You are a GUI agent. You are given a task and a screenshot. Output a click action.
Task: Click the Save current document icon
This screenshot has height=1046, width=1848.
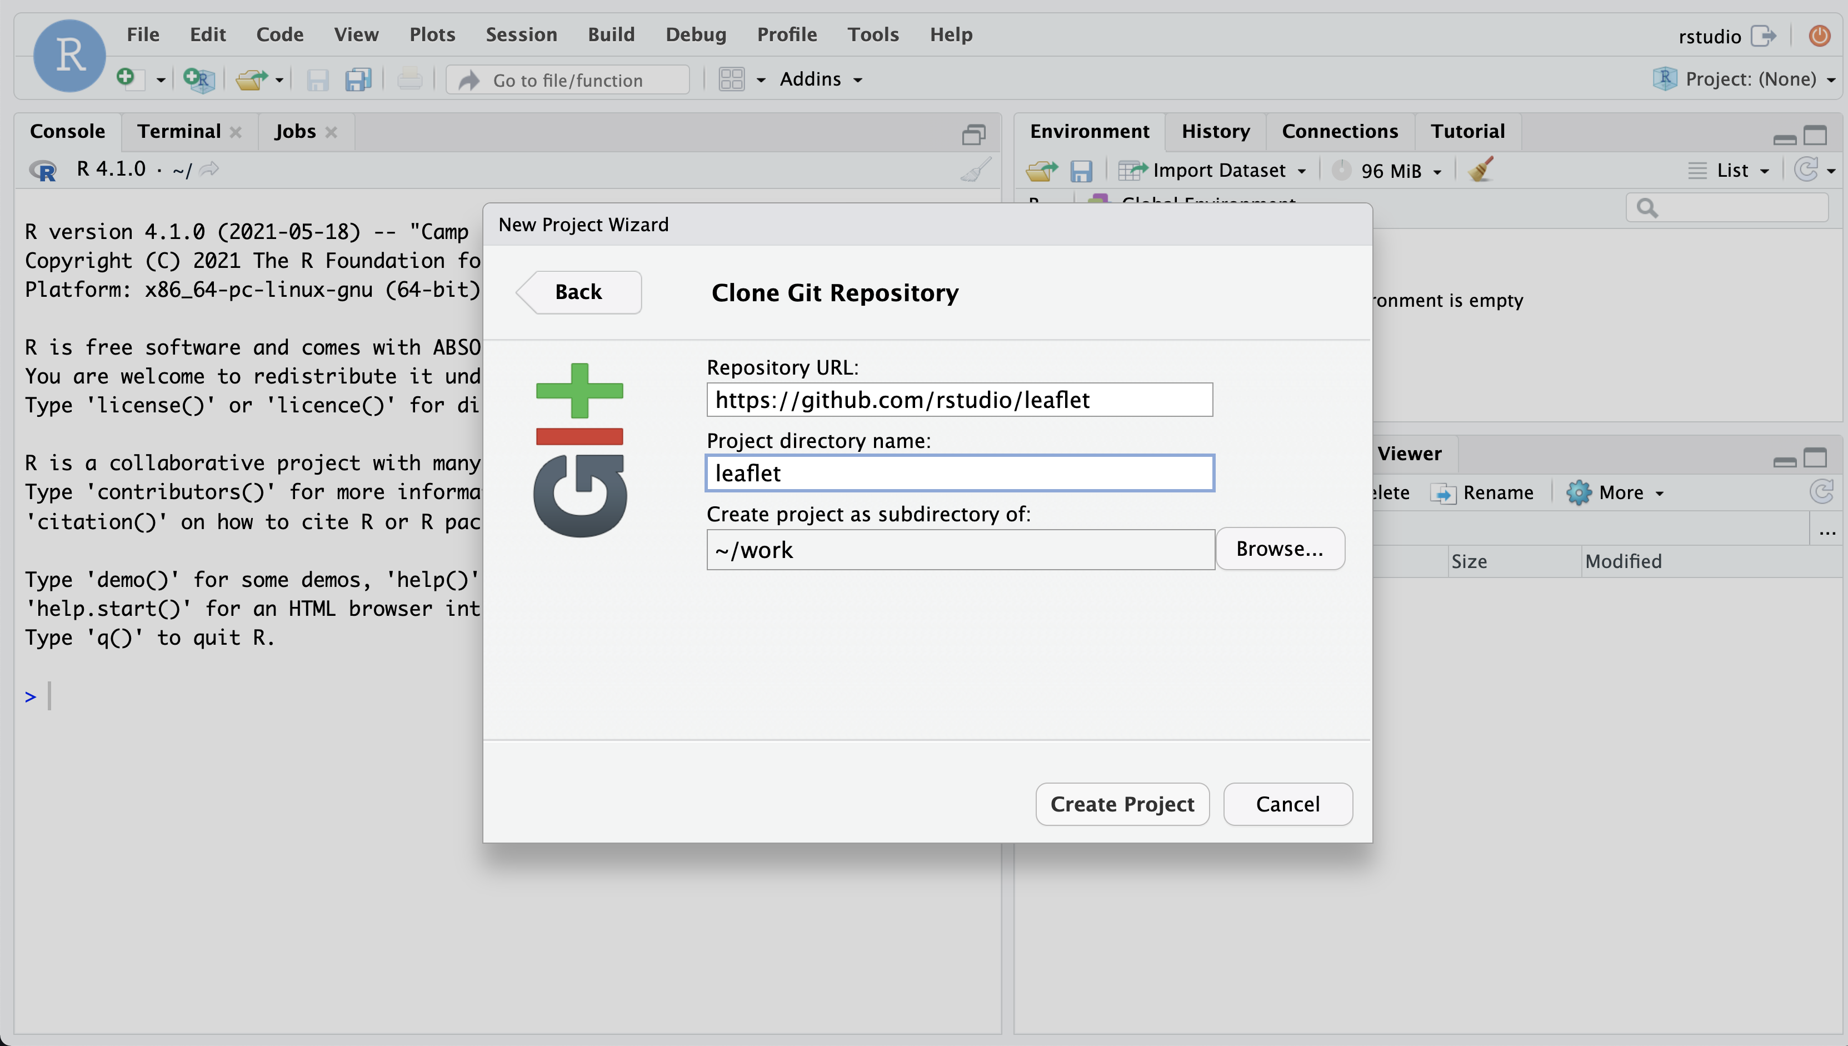click(x=318, y=79)
